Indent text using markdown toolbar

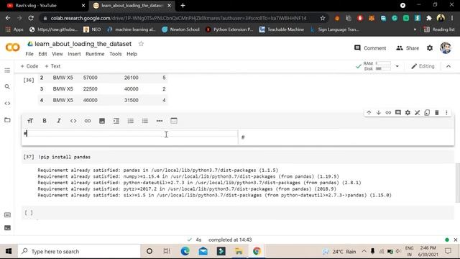coord(116,121)
